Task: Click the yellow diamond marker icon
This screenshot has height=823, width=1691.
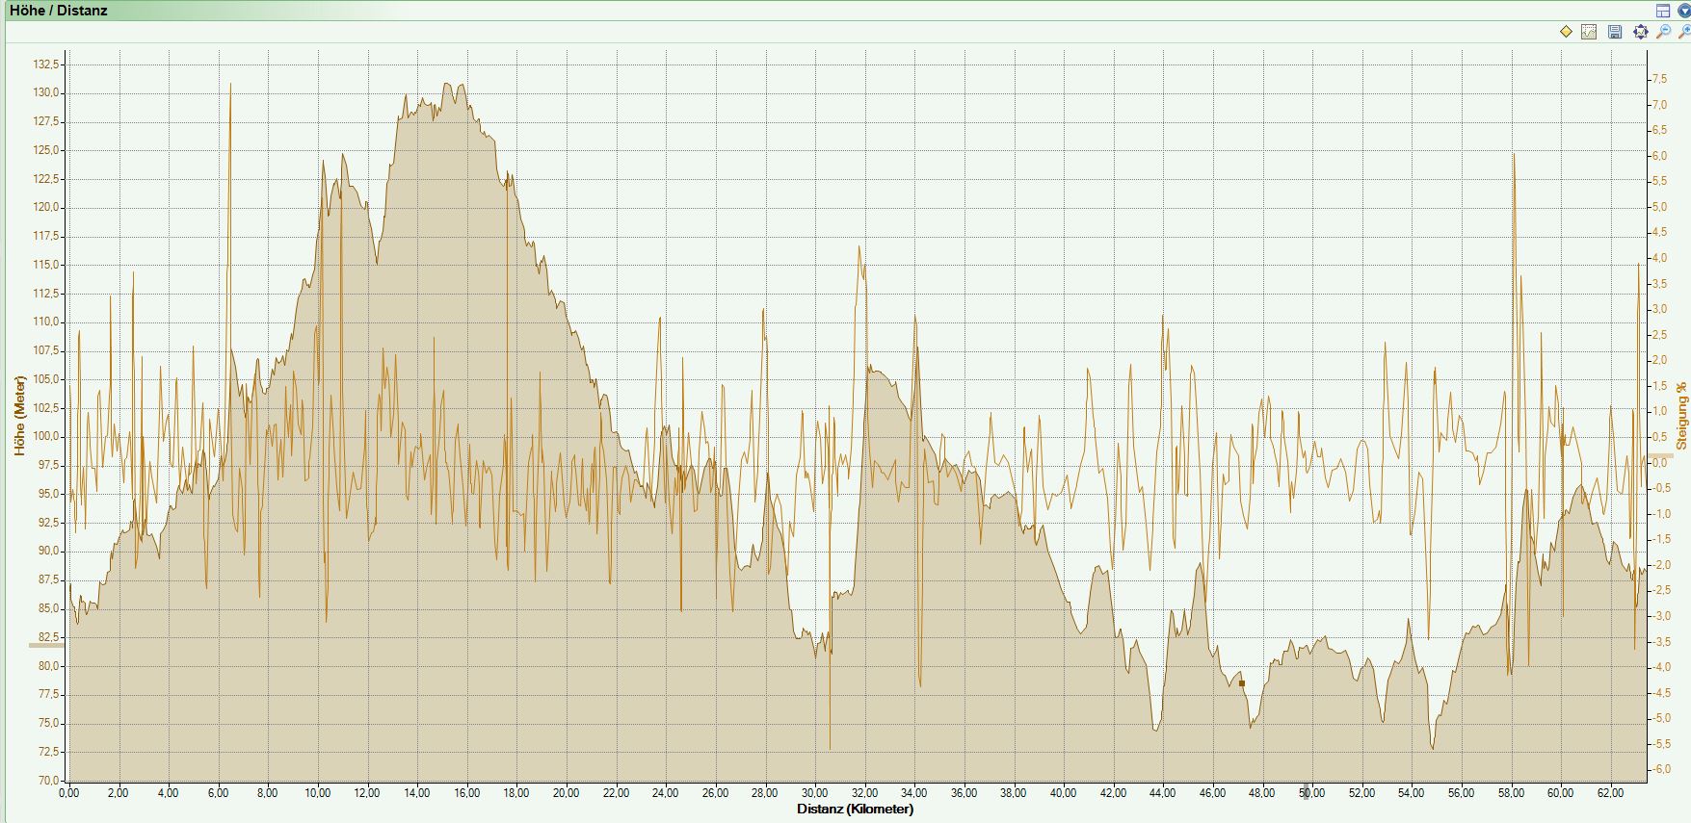Action: [1566, 32]
